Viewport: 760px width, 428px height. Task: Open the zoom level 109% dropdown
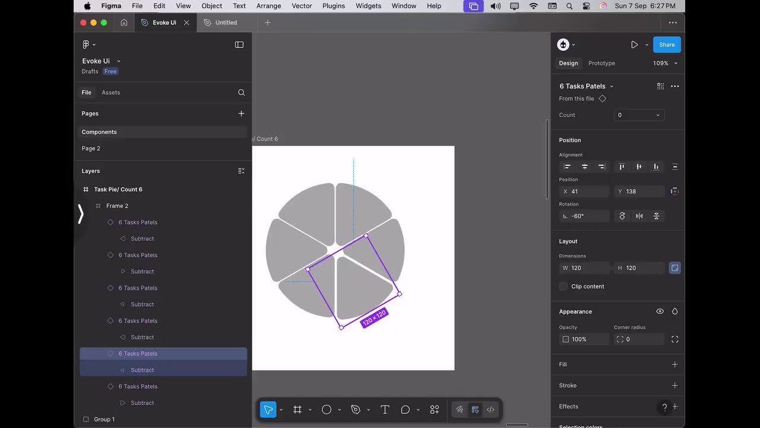pyautogui.click(x=665, y=63)
